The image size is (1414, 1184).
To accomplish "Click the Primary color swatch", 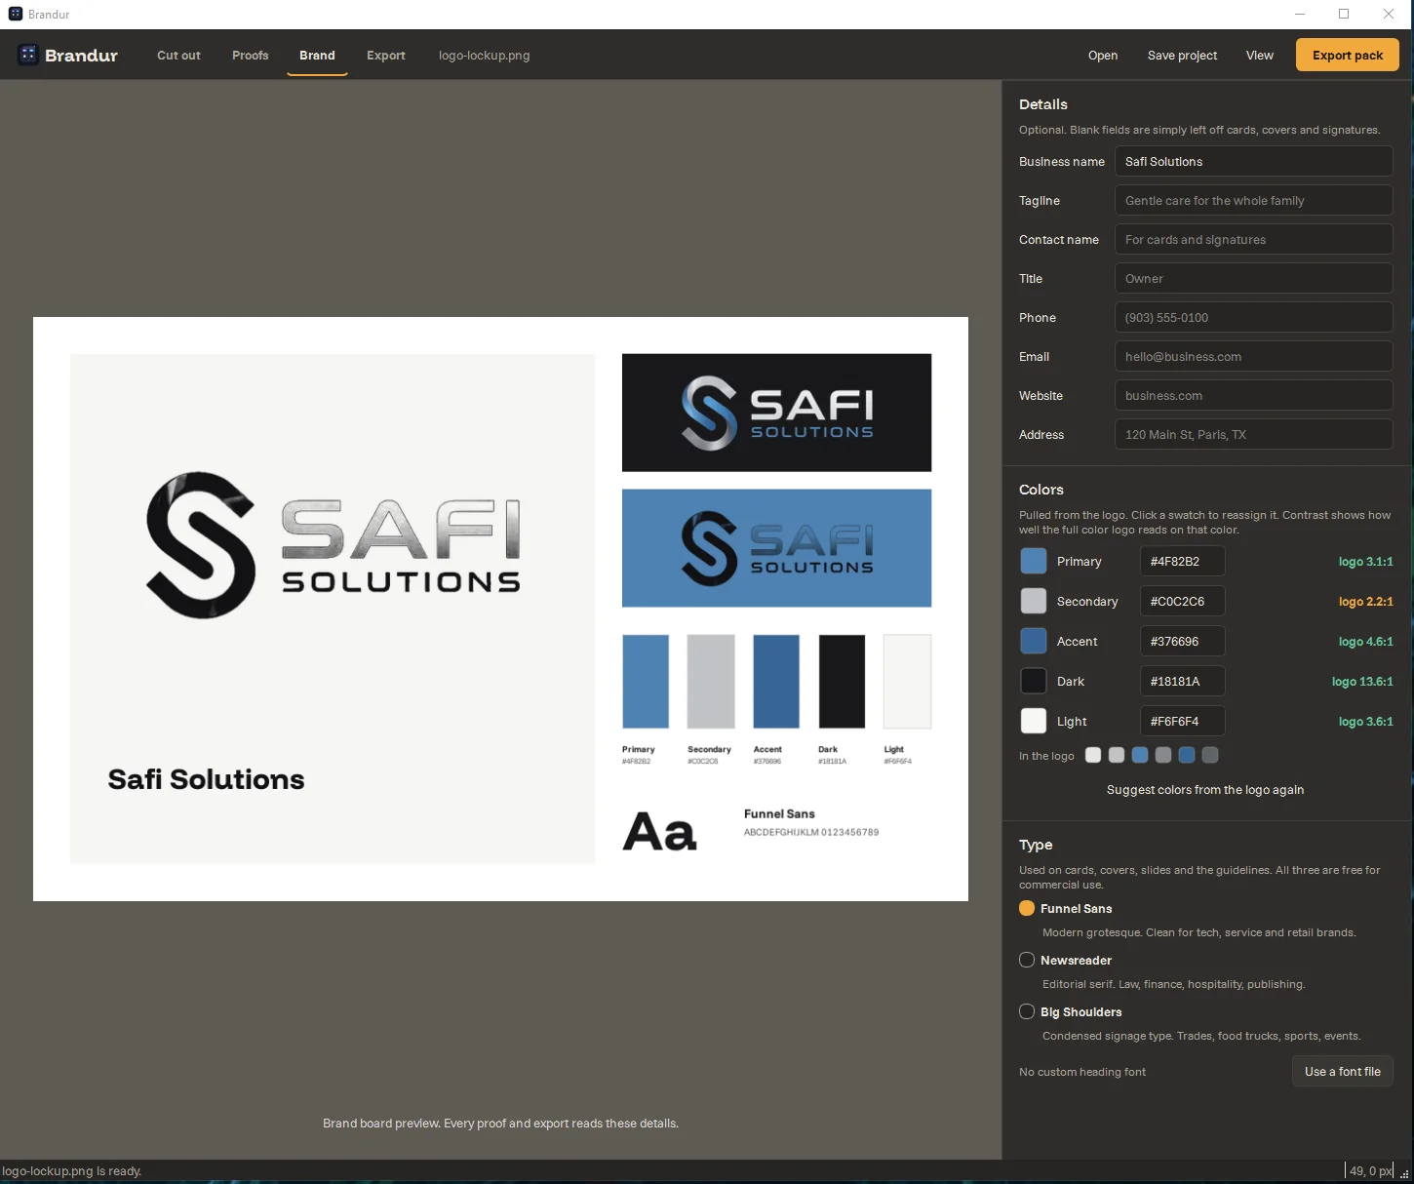I will coord(1034,561).
